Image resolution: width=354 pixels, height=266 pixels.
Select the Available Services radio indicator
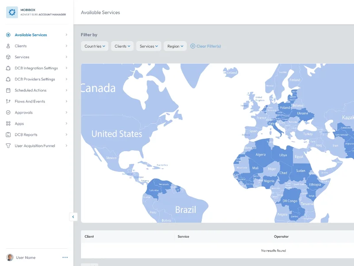[9, 35]
